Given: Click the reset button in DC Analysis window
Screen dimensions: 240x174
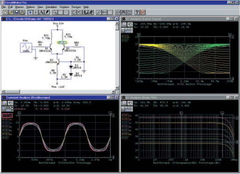Looking at the screenshot, I should 130,25.
